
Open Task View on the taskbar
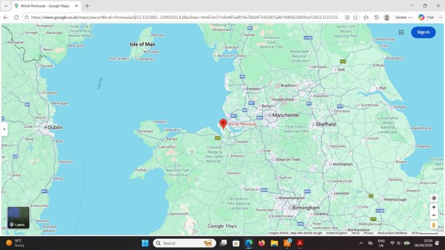223,243
